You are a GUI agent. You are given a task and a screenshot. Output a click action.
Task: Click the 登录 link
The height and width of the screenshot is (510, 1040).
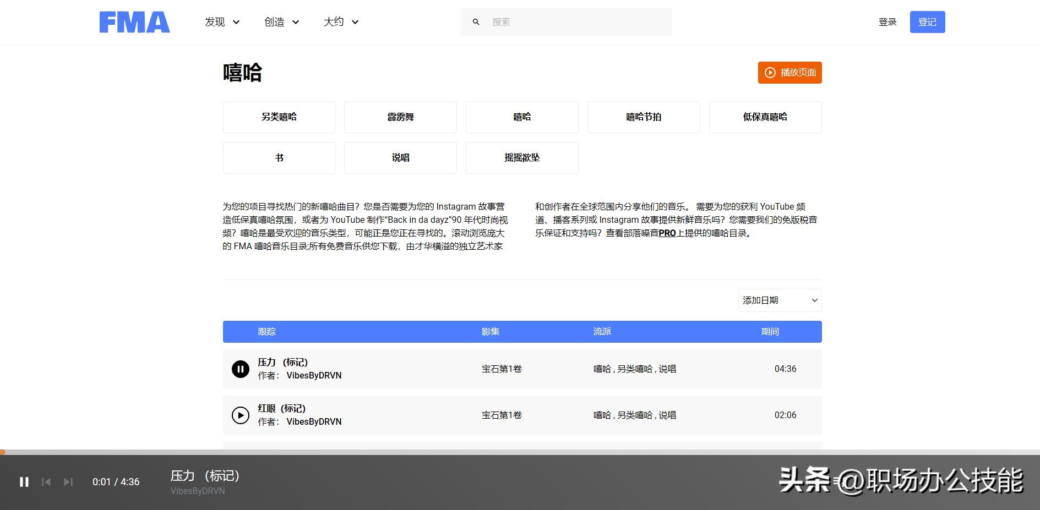[x=887, y=22]
